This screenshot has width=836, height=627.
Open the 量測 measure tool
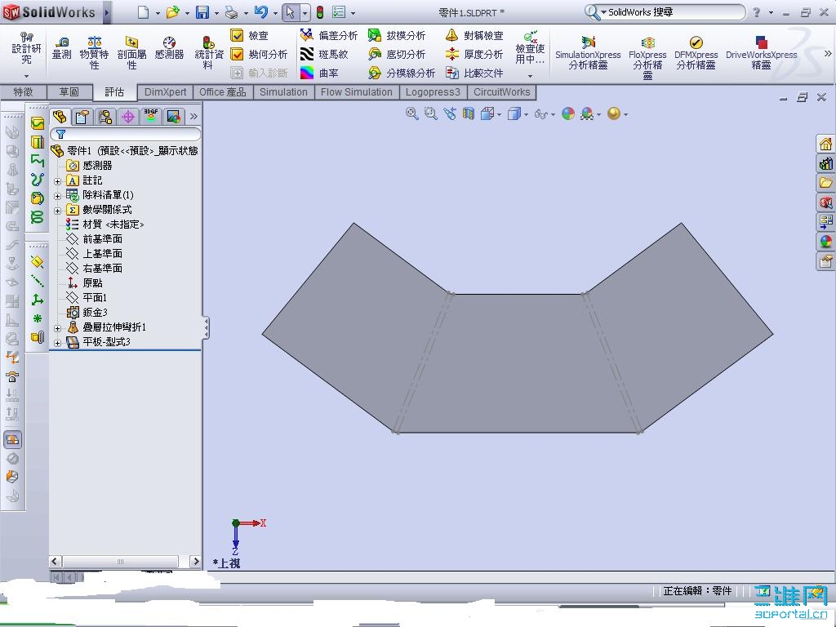click(61, 49)
